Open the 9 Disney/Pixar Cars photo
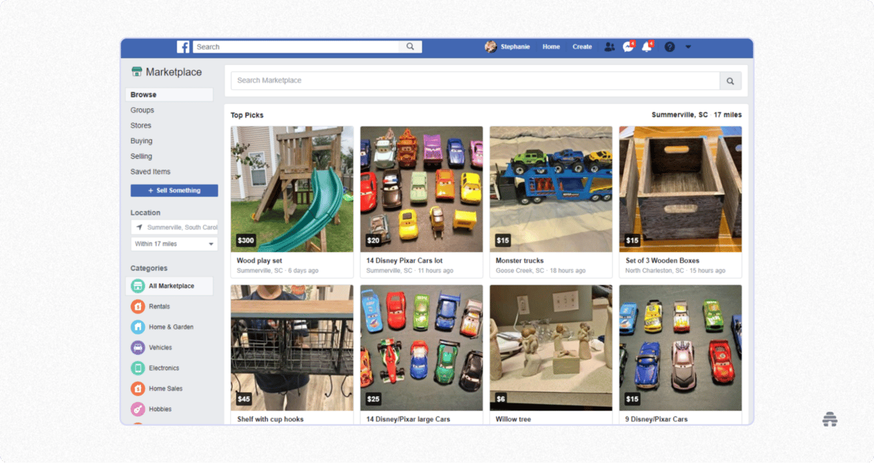874x463 pixels. click(x=681, y=347)
